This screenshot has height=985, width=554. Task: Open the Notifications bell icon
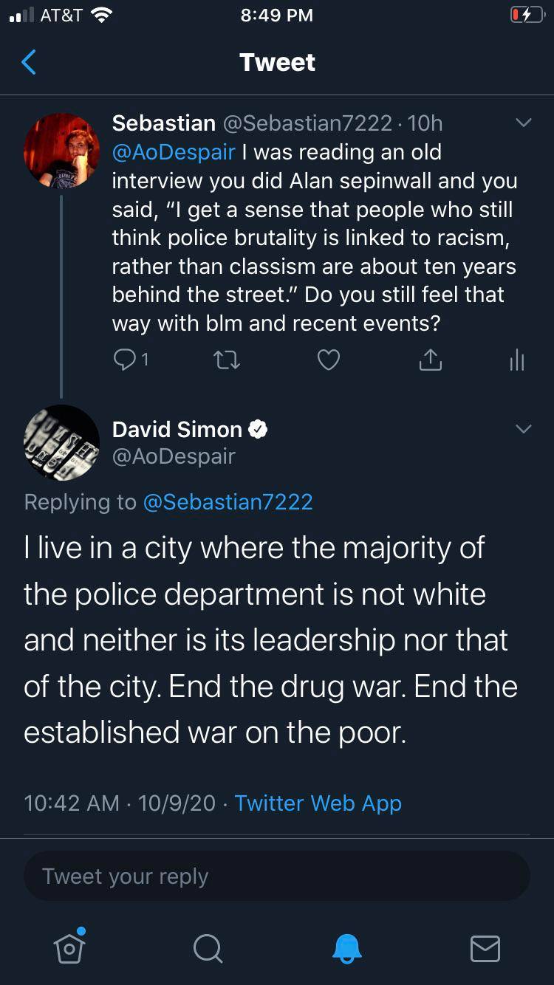click(x=346, y=950)
